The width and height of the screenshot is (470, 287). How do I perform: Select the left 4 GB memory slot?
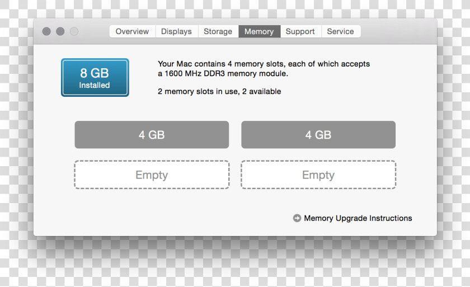click(x=152, y=135)
